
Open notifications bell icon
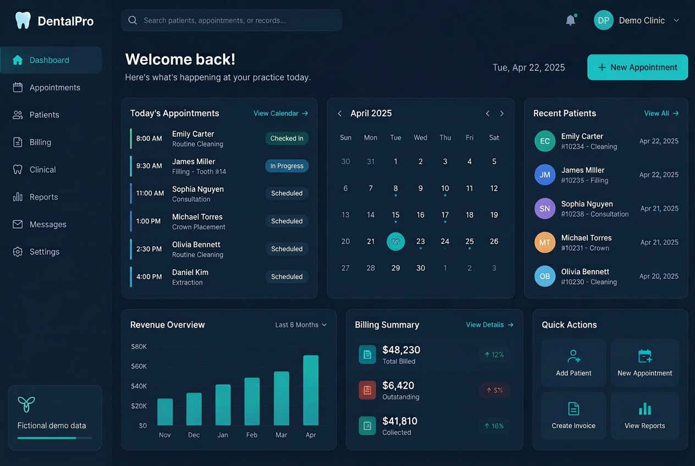(571, 20)
